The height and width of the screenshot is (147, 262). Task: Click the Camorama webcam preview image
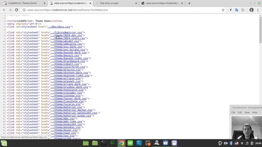coord(246,128)
